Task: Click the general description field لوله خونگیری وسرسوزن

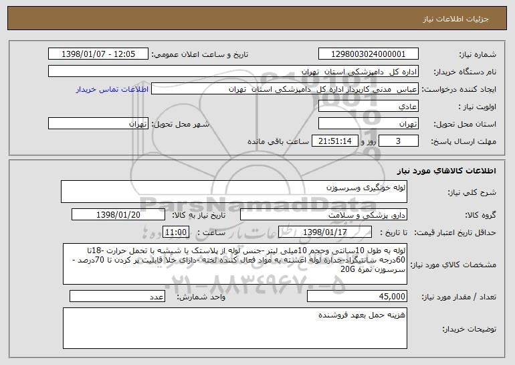Action: pyautogui.click(x=234, y=192)
